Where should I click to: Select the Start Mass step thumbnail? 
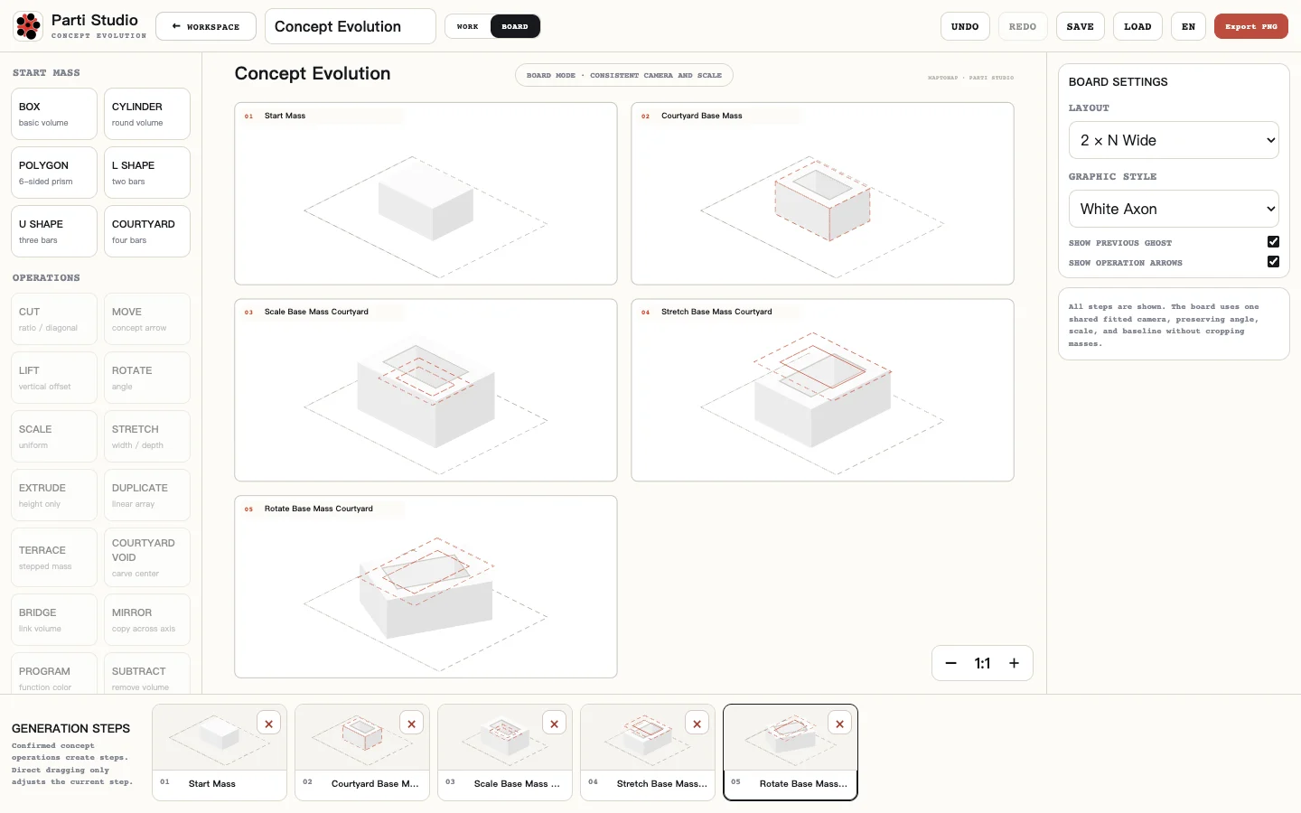[220, 752]
